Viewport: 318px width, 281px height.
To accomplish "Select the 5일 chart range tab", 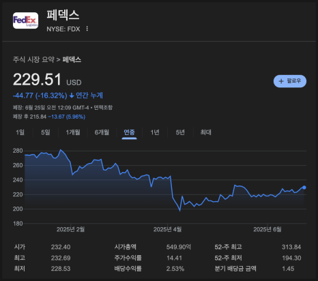I will point(46,132).
